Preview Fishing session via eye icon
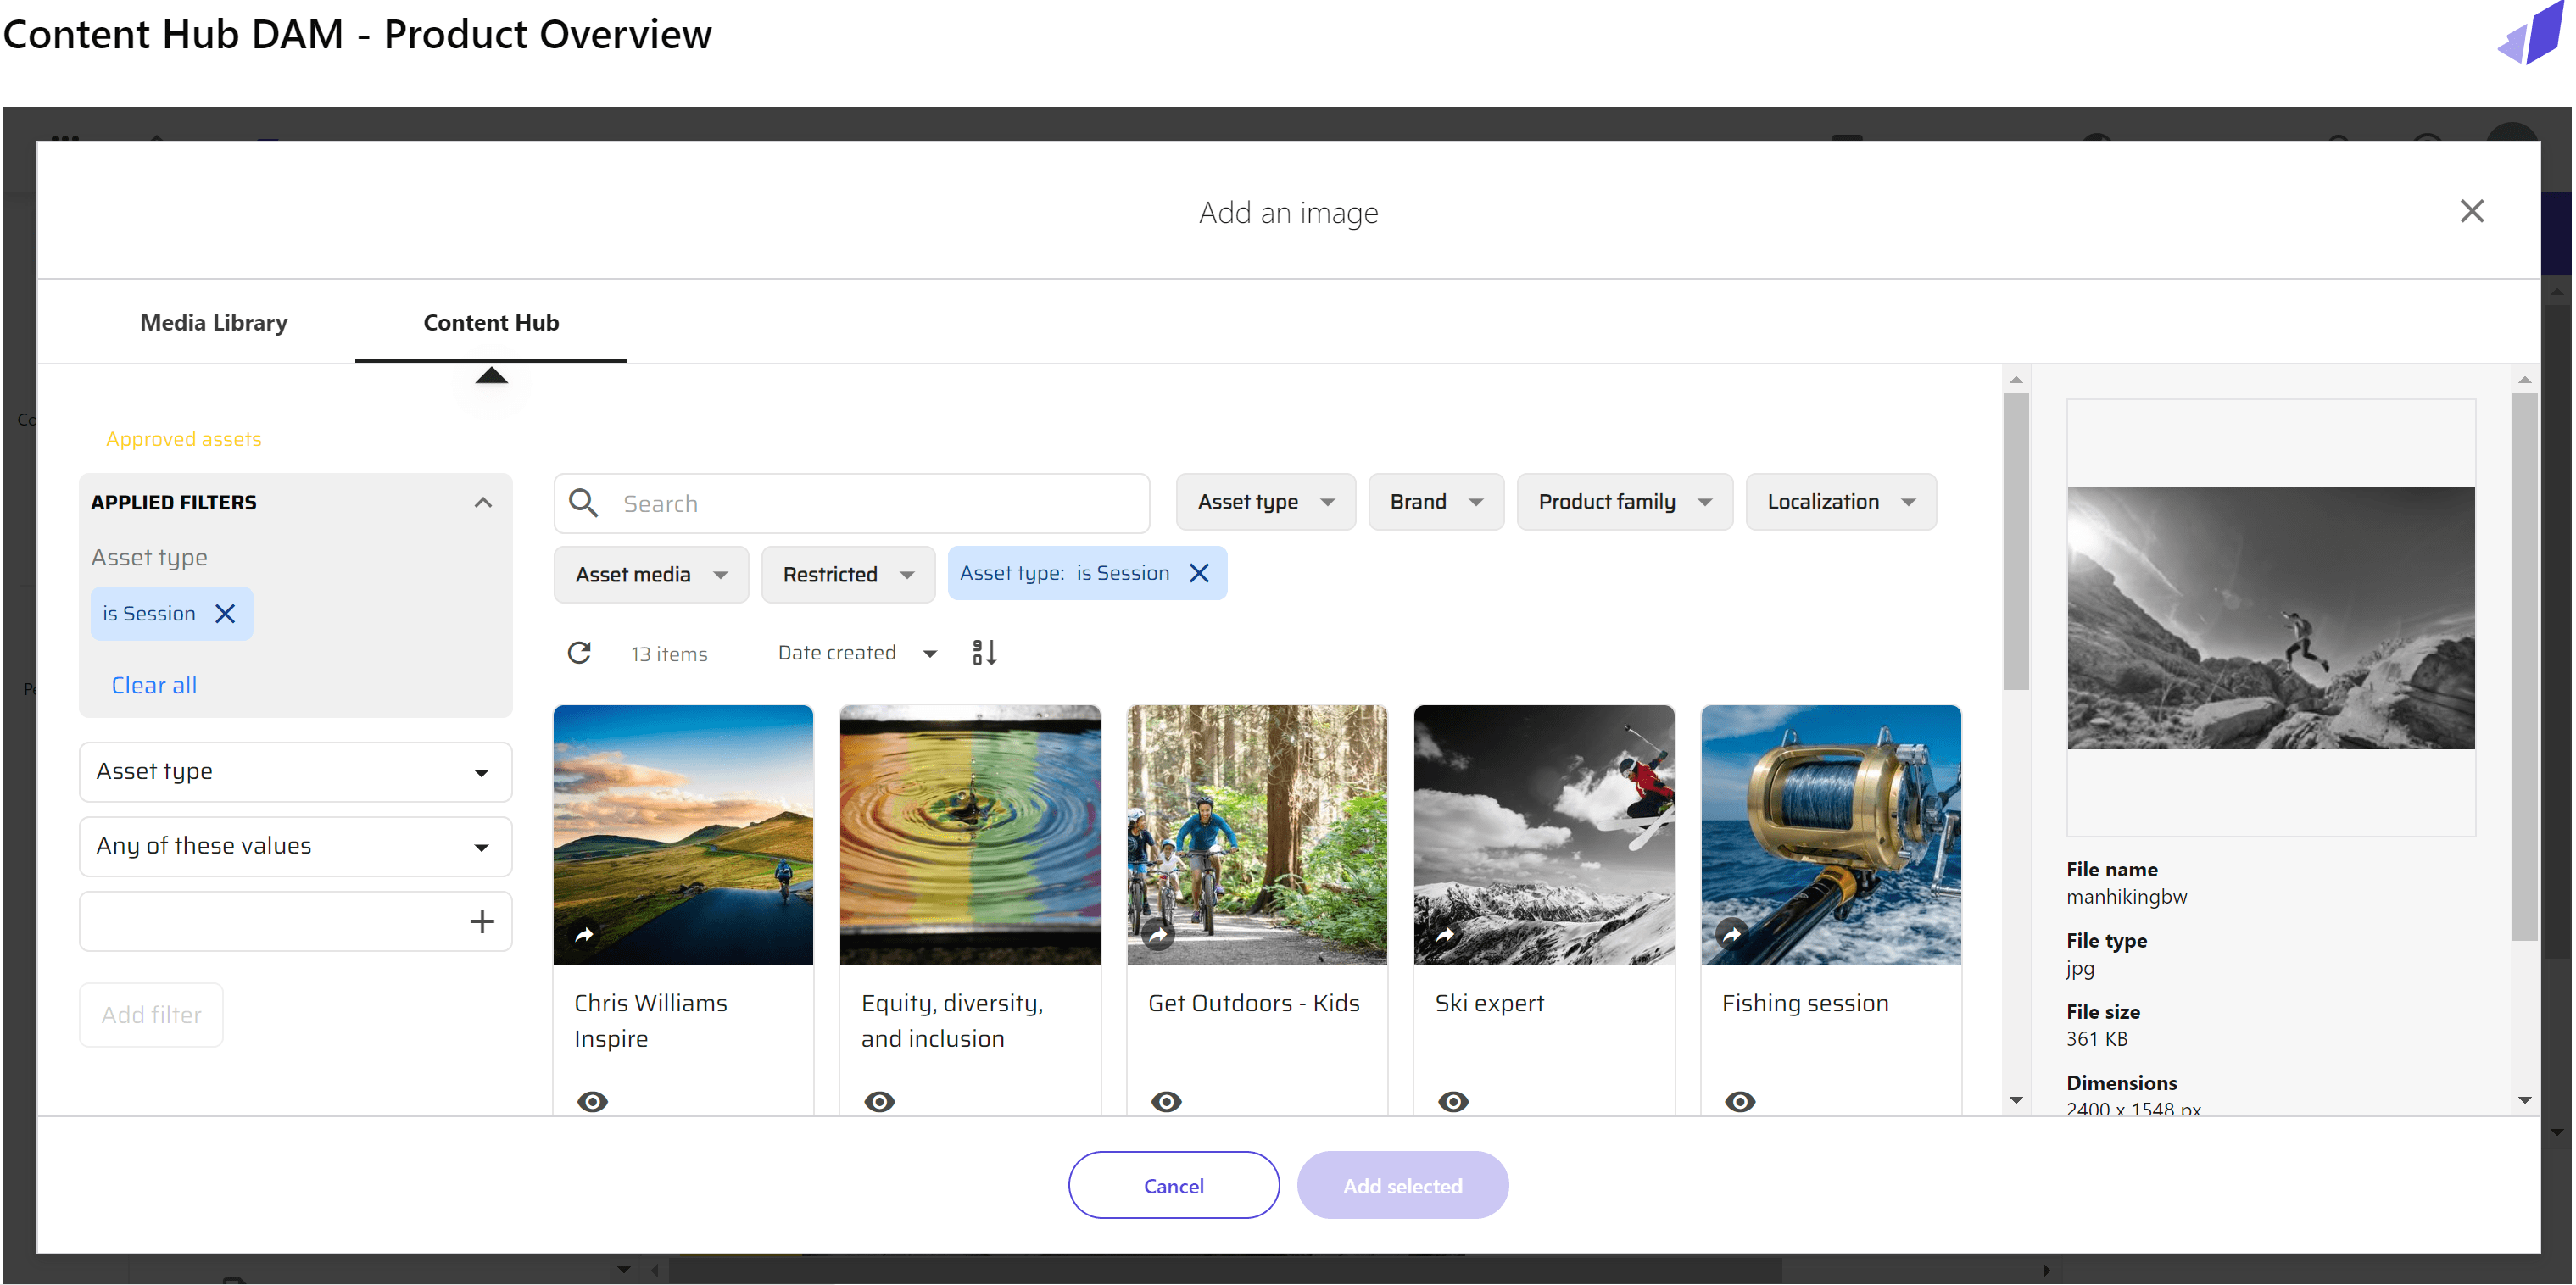The image size is (2576, 1285). pyautogui.click(x=1740, y=1102)
